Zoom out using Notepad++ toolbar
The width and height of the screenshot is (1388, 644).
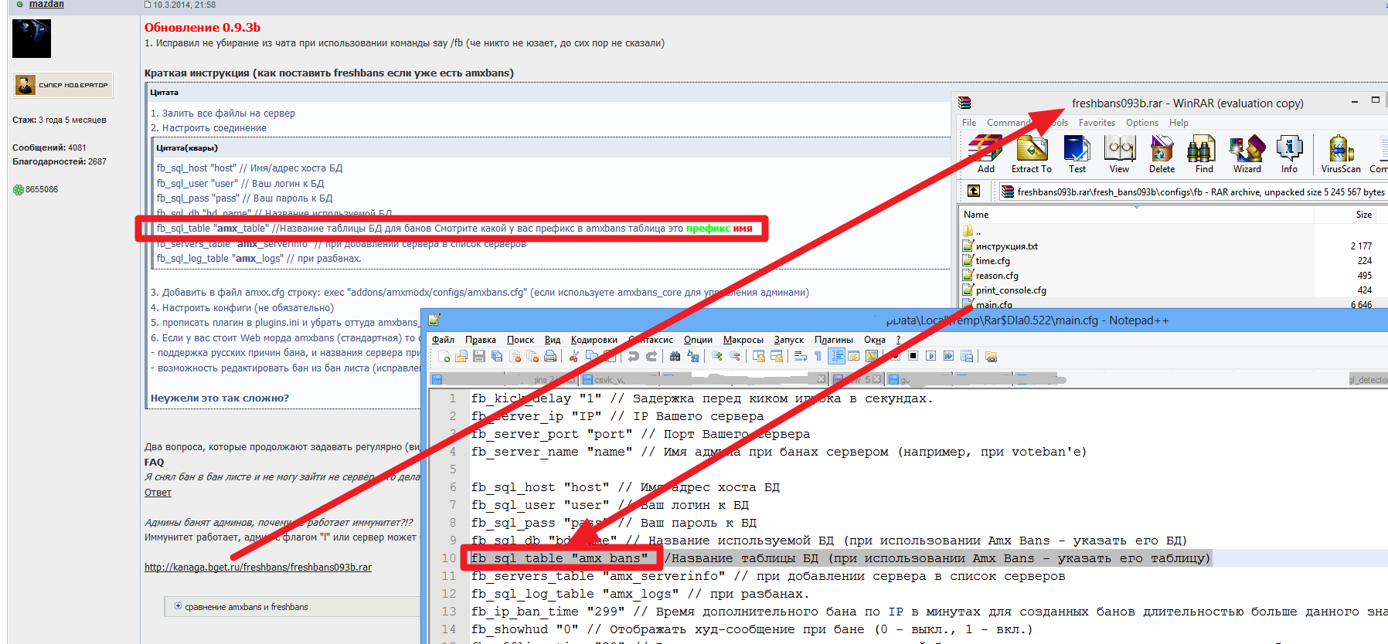(735, 356)
